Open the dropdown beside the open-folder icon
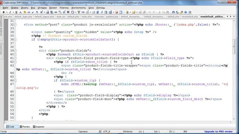This screenshot has height=134, width=239. 137,12
